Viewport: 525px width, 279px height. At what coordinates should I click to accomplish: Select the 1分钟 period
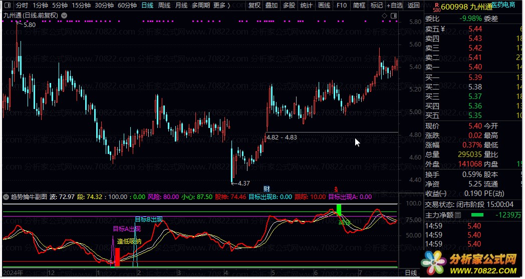(x=40, y=5)
